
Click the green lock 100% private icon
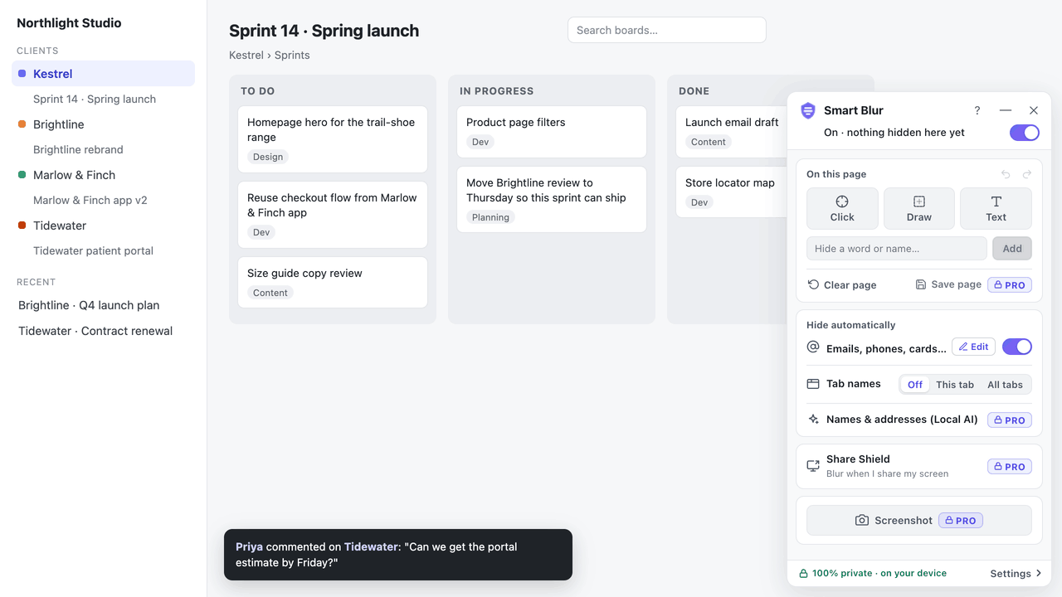pyautogui.click(x=803, y=573)
